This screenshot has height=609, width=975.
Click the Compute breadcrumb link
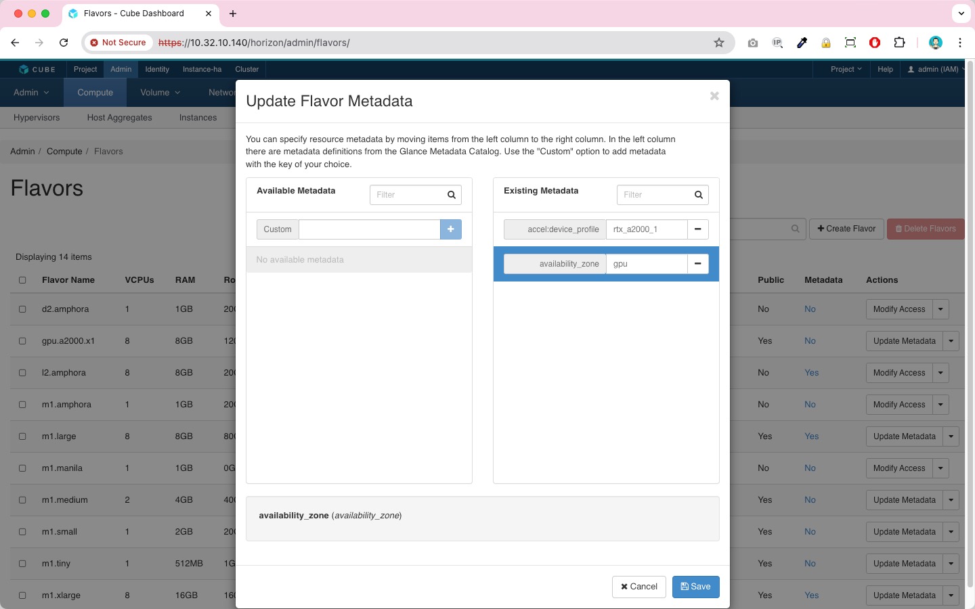pyautogui.click(x=64, y=152)
